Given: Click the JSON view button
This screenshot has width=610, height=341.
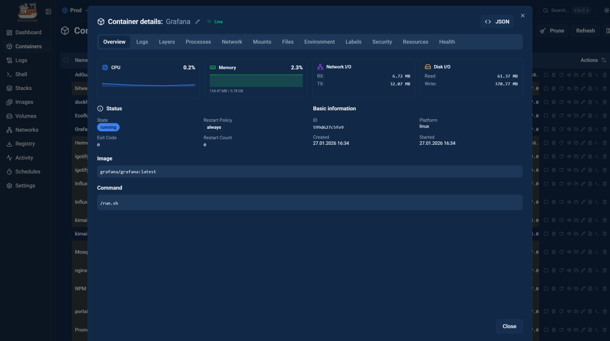Looking at the screenshot, I should pos(497,21).
